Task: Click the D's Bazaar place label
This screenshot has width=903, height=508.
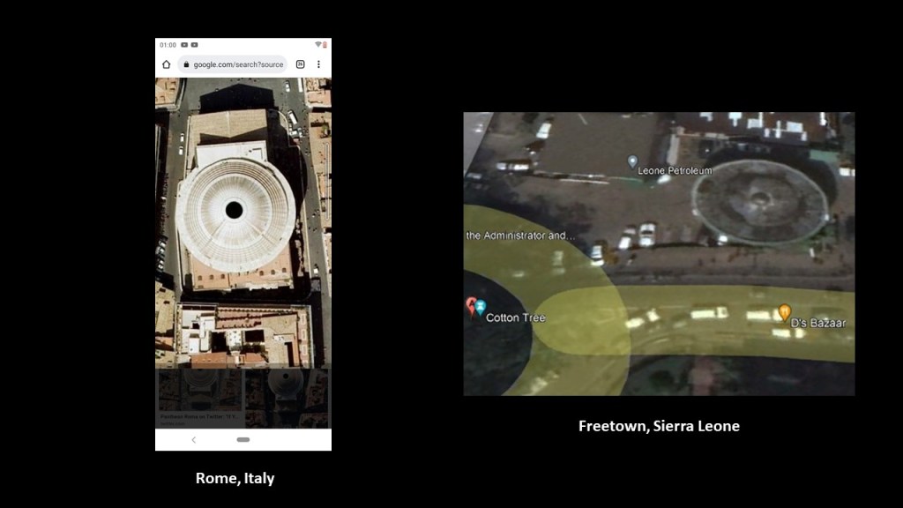Action: click(x=817, y=323)
